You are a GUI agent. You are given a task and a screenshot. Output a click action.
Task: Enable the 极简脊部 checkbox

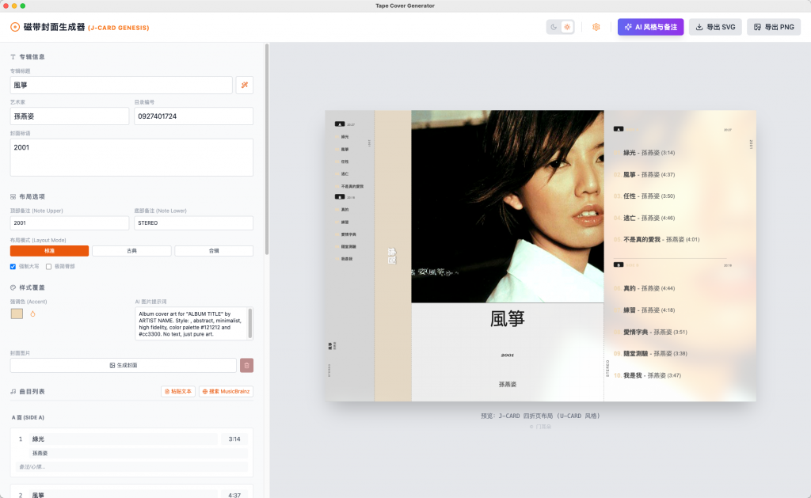(49, 267)
